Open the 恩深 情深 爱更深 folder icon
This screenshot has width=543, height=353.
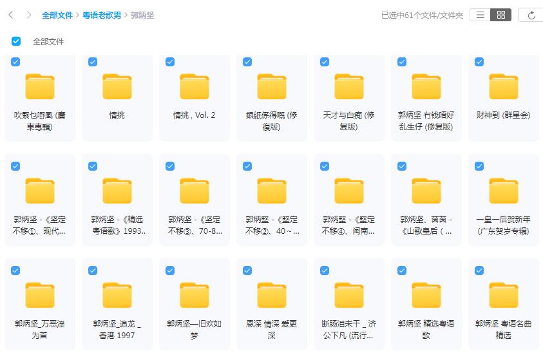pos(272,295)
